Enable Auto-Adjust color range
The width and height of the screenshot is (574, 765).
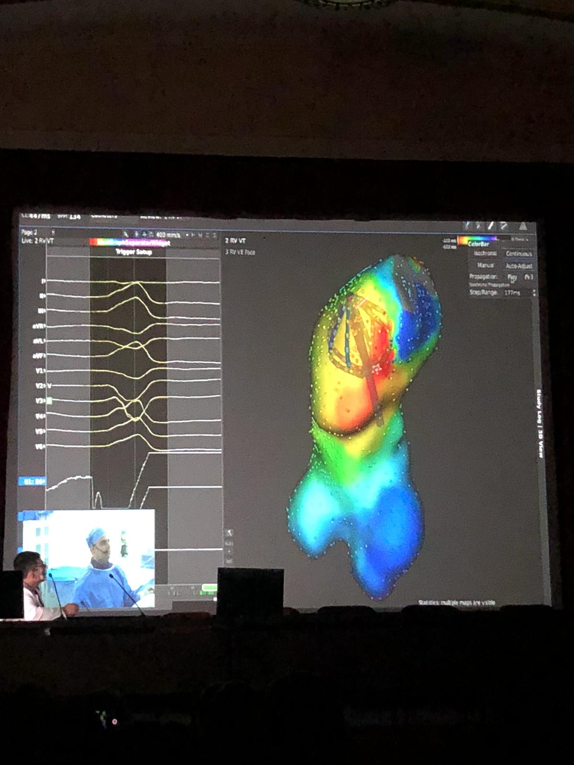pyautogui.click(x=519, y=266)
